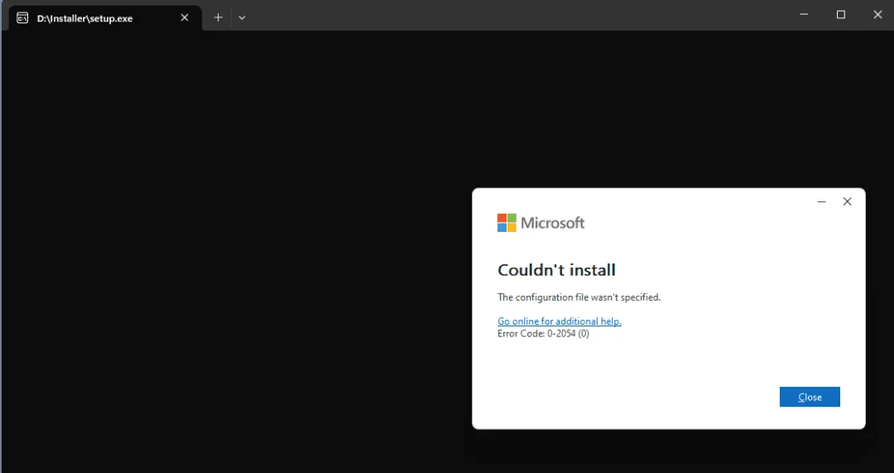Close the setup.exe terminal tab
Screen dimensions: 894x473
coord(184,17)
